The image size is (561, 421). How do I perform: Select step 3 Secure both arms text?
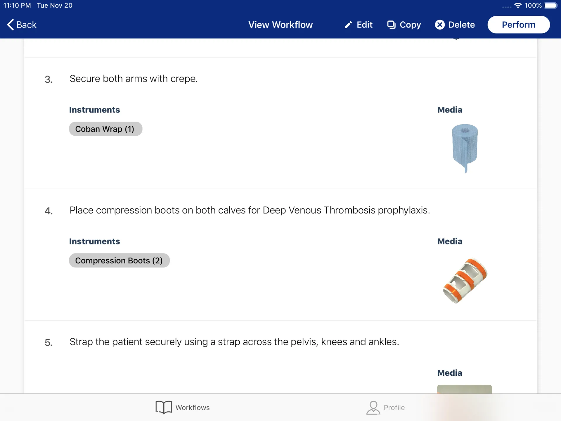pos(134,79)
